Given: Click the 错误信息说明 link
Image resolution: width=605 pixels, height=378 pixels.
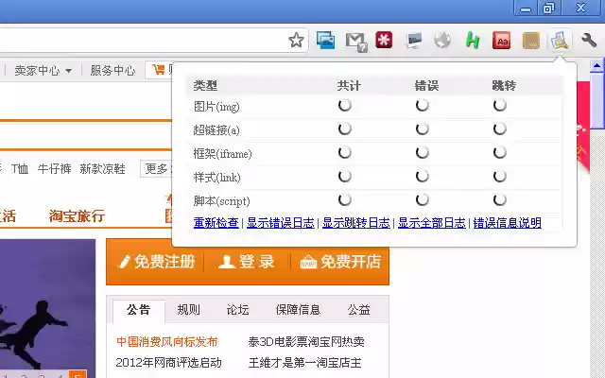Looking at the screenshot, I should point(508,223).
